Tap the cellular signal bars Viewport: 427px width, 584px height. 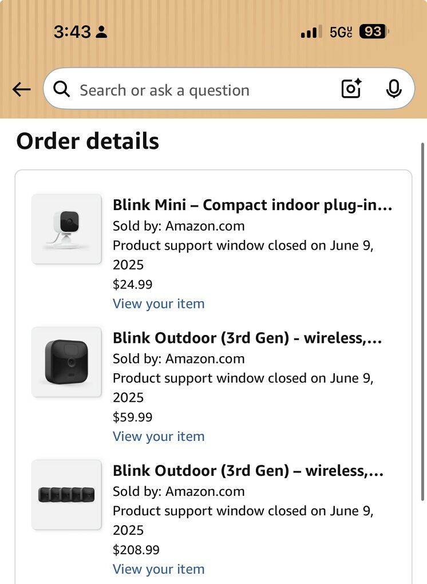311,32
